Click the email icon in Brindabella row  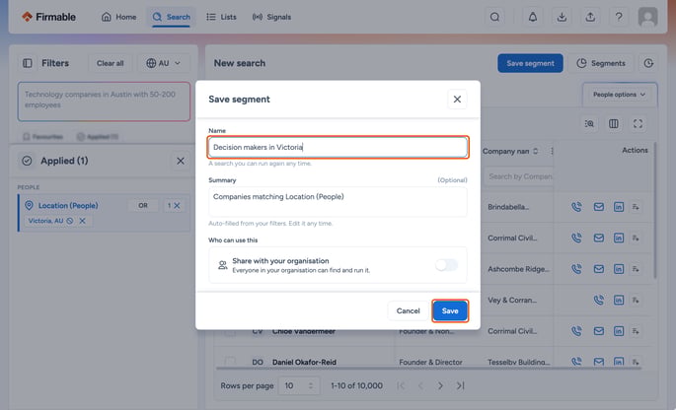tap(598, 207)
